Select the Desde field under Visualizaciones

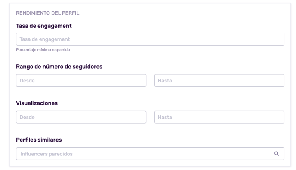point(81,117)
